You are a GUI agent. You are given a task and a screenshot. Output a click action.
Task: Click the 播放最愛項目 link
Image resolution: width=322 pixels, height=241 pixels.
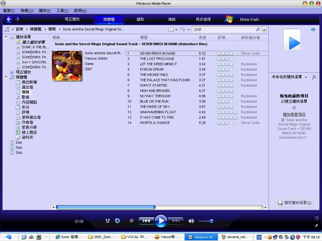[x=294, y=115]
